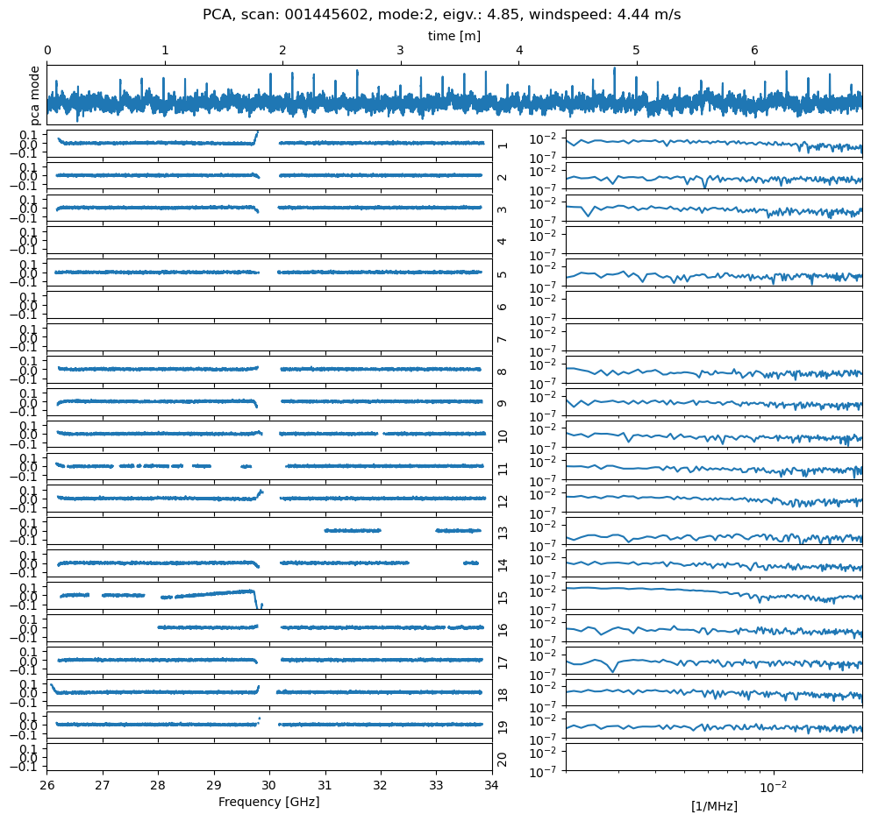871x821 pixels.
Task: Click the 26 tick label on frequency axis
Action: coord(47,784)
